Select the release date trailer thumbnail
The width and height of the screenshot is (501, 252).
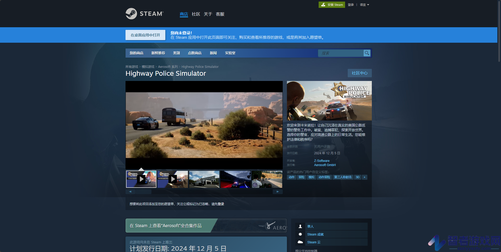pos(173,179)
